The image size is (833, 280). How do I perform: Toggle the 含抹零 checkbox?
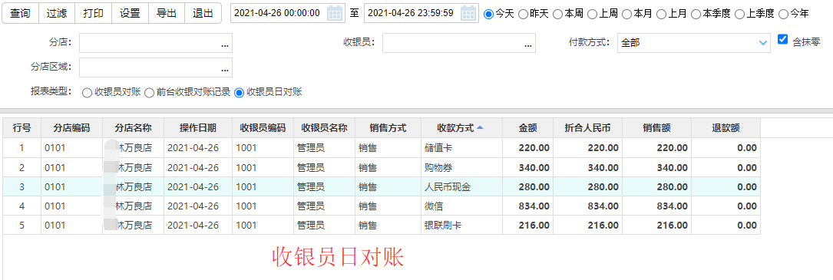782,39
